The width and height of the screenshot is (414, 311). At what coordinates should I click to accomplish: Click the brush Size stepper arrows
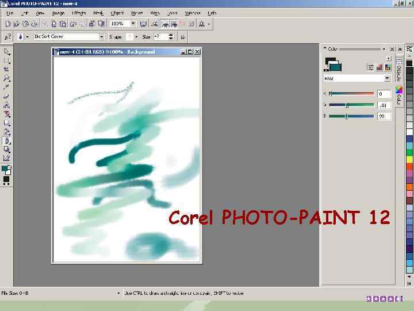(171, 37)
